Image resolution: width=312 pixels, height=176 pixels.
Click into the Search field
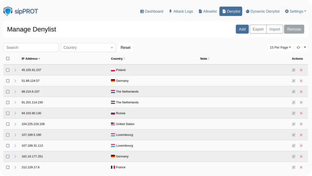click(31, 48)
